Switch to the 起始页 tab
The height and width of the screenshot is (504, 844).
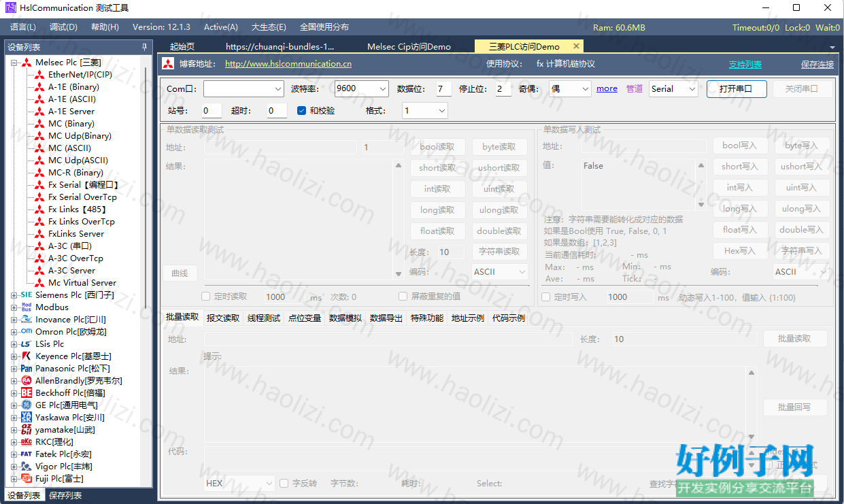(182, 47)
